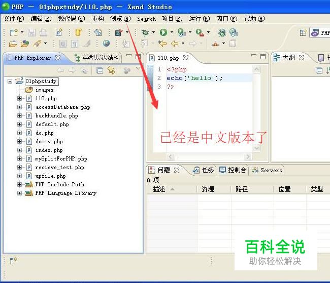Expand the PHP Language Library node
The width and height of the screenshot is (330, 283).
tap(20, 193)
